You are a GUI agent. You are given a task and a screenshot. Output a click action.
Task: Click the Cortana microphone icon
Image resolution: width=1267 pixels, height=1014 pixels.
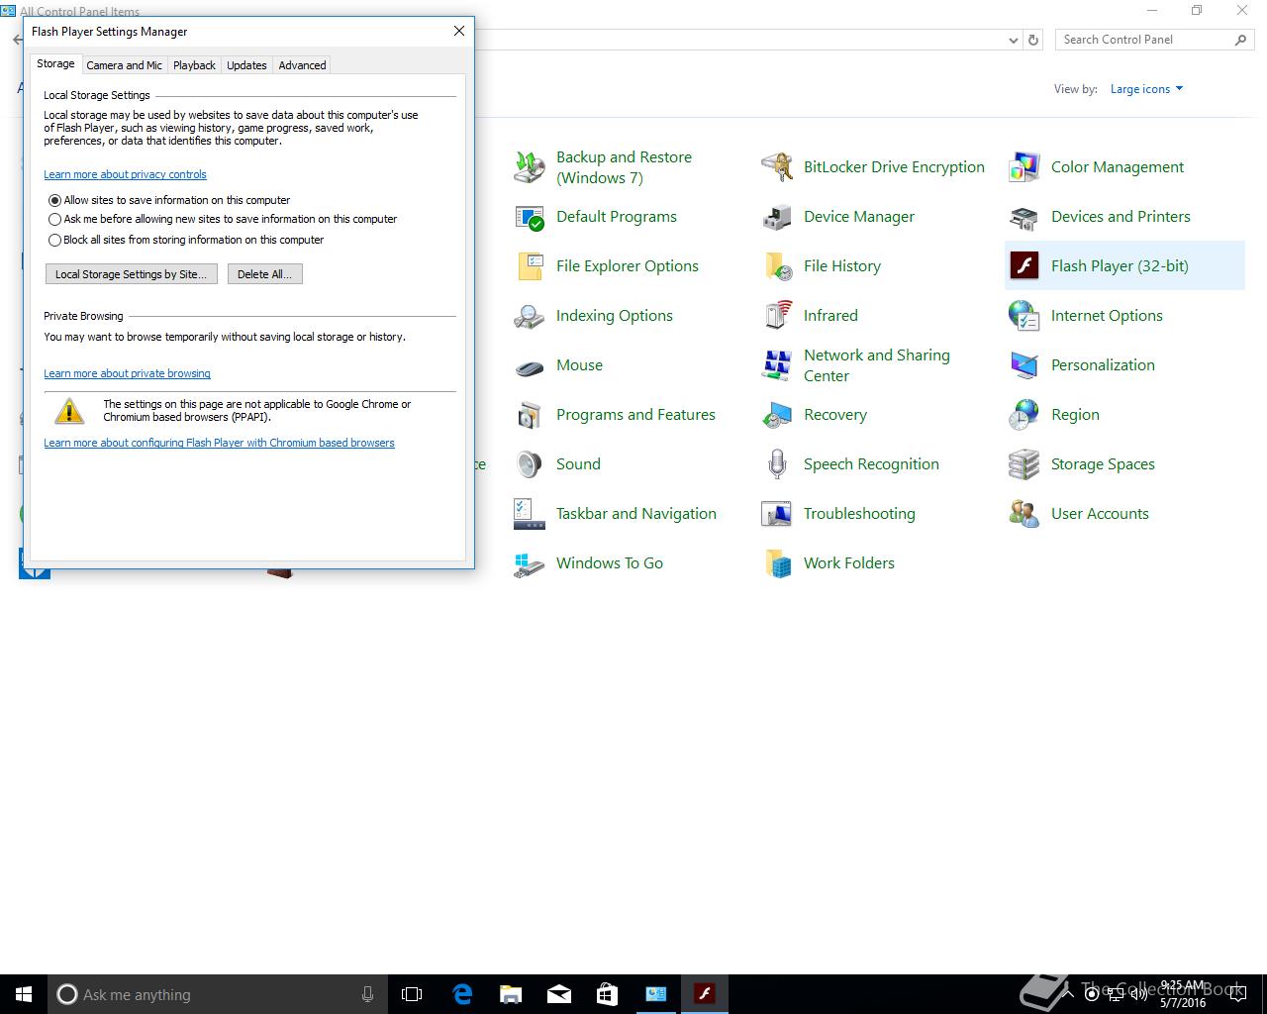(x=367, y=994)
